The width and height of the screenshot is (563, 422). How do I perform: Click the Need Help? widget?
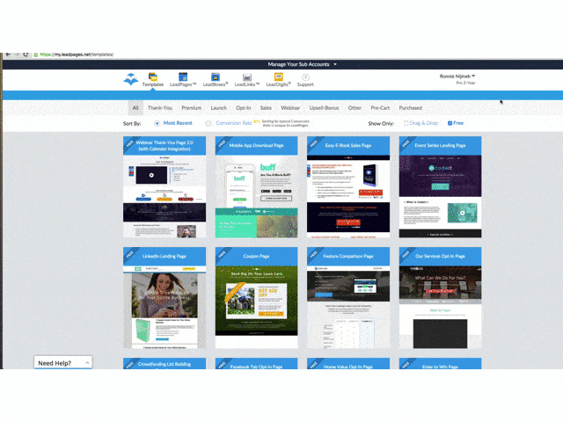[x=62, y=362]
